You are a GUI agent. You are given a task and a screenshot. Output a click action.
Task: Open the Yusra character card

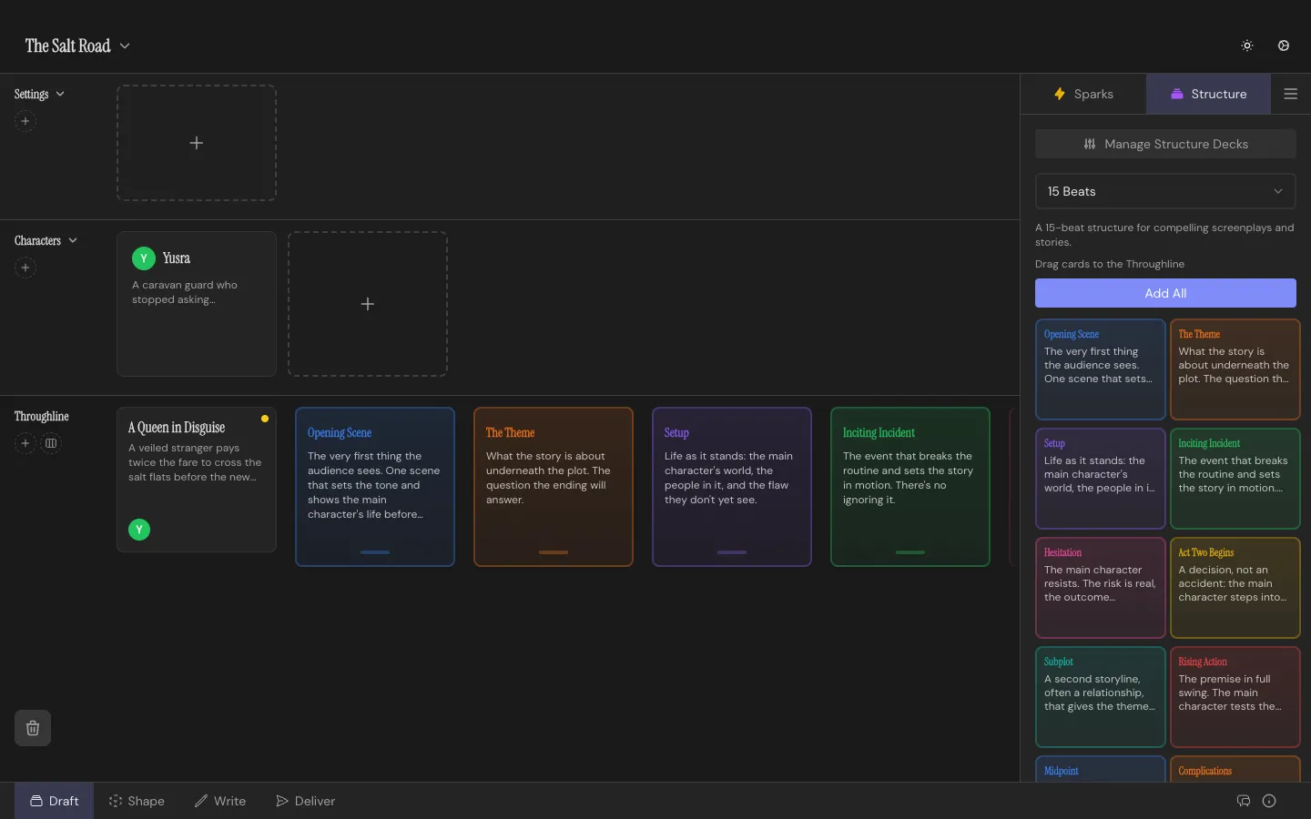point(197,304)
